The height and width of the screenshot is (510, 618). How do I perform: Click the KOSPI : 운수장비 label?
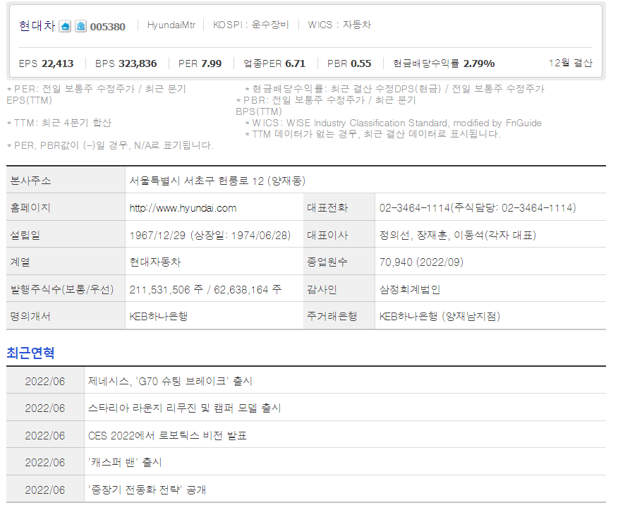click(x=251, y=25)
